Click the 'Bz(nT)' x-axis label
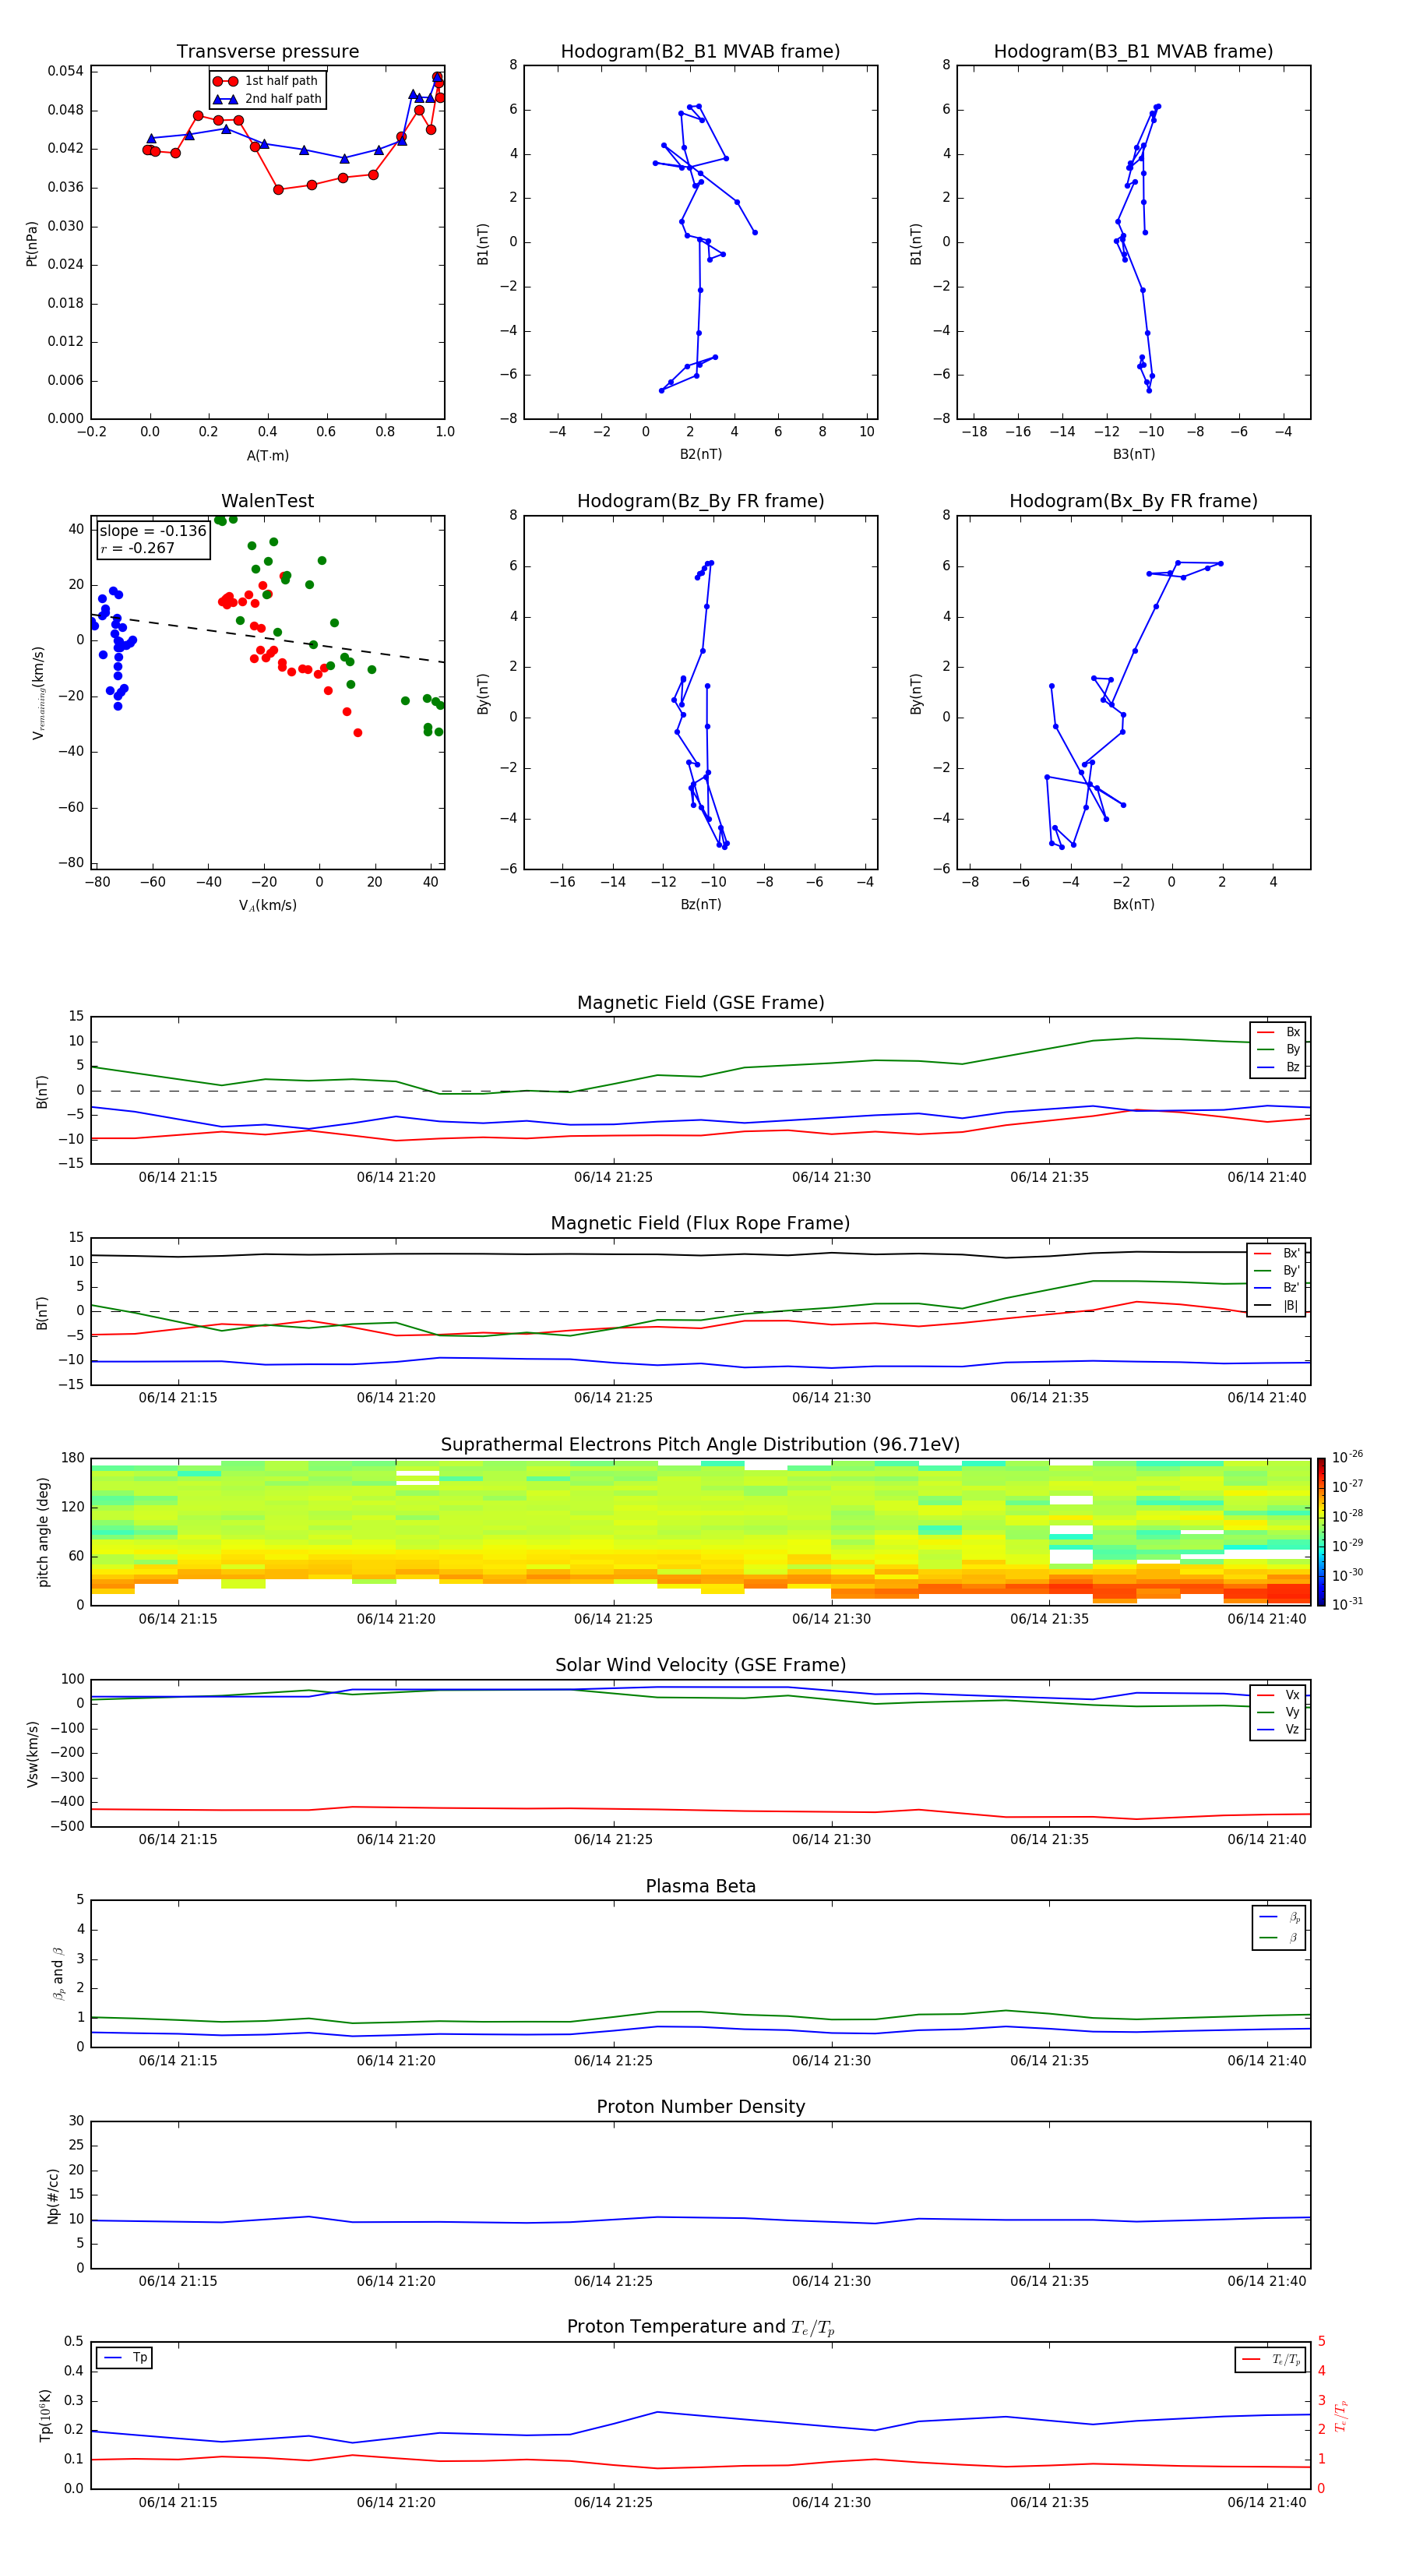 [700, 905]
